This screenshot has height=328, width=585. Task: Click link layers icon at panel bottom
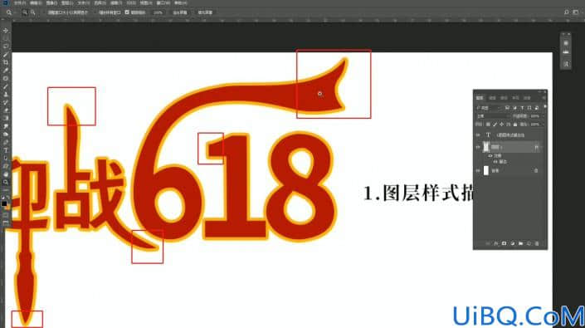coord(488,243)
